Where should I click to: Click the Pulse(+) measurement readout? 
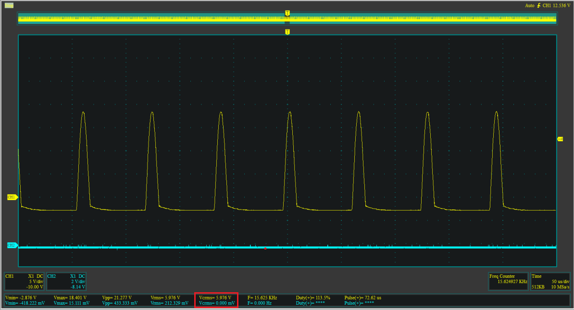[362, 298]
